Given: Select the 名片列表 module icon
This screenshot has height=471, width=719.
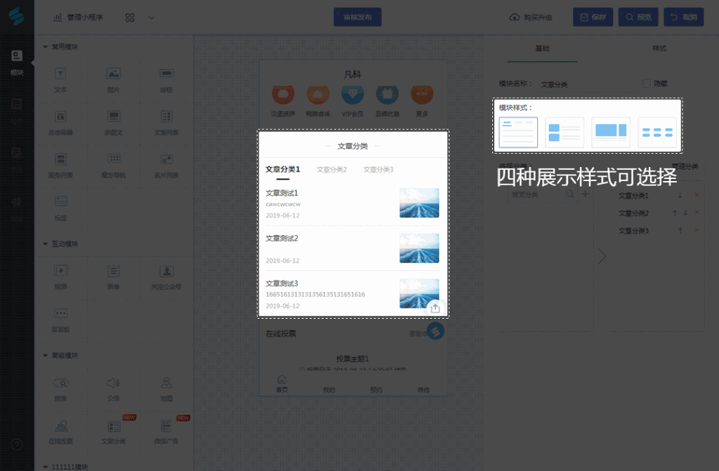Looking at the screenshot, I should 166,159.
